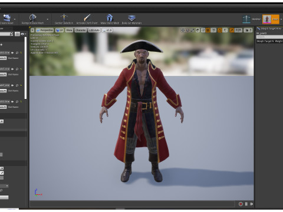Click the magnifier icon in details search
Screen dimensions: 283x212
point(11,34)
